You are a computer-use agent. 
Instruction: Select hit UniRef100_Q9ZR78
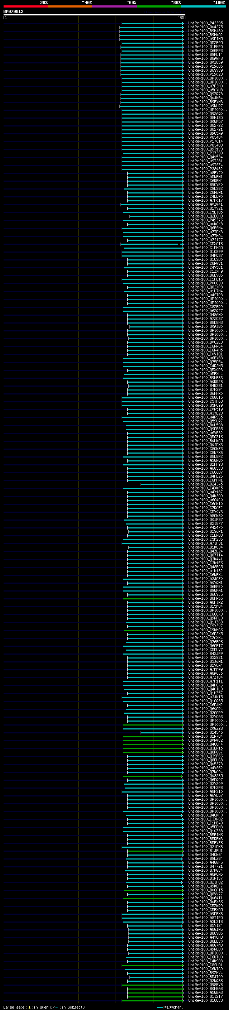pyautogui.click(x=205, y=94)
